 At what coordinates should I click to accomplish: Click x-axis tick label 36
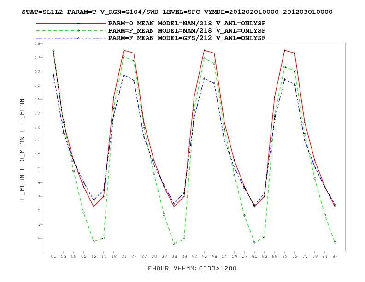click(174, 256)
